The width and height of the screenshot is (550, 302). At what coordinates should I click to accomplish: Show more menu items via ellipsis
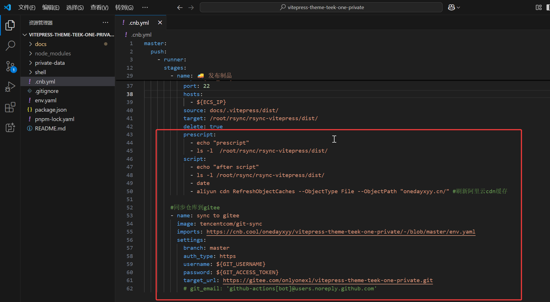coord(145,7)
